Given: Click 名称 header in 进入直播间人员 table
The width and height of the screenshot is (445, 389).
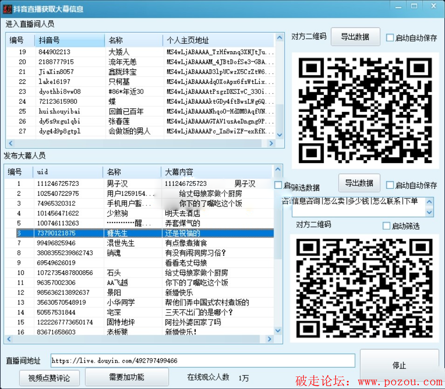Looking at the screenshot, I should pyautogui.click(x=134, y=40).
